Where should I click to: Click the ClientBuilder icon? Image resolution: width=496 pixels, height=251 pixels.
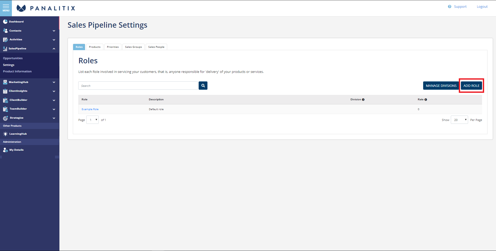click(x=5, y=100)
